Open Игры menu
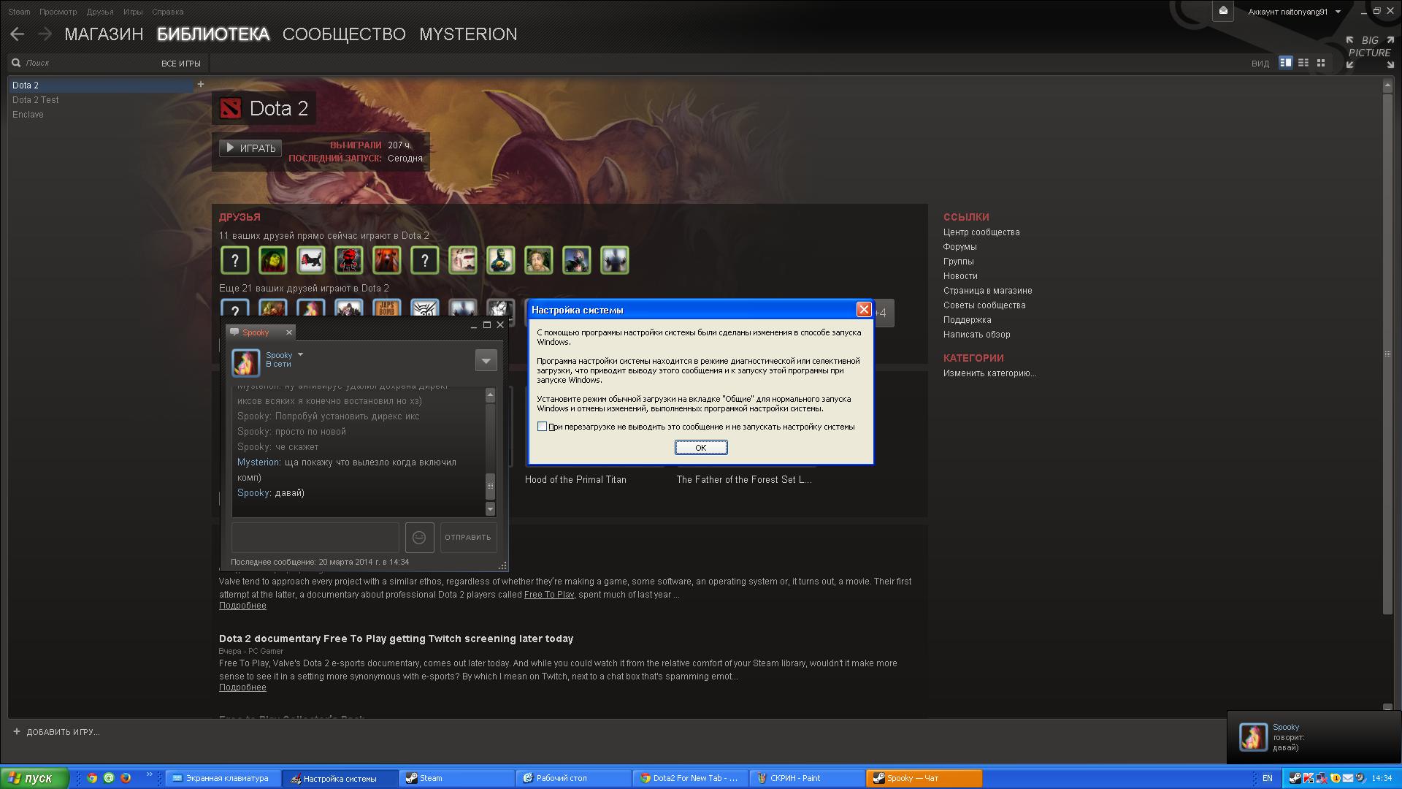This screenshot has height=789, width=1402. [x=133, y=12]
